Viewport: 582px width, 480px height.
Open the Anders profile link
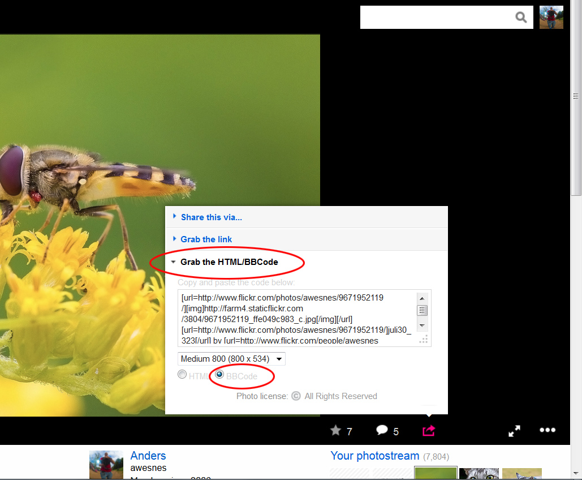(x=148, y=456)
